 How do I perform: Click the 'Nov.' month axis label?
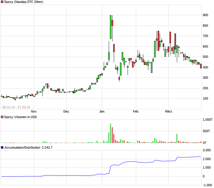tap(34, 111)
